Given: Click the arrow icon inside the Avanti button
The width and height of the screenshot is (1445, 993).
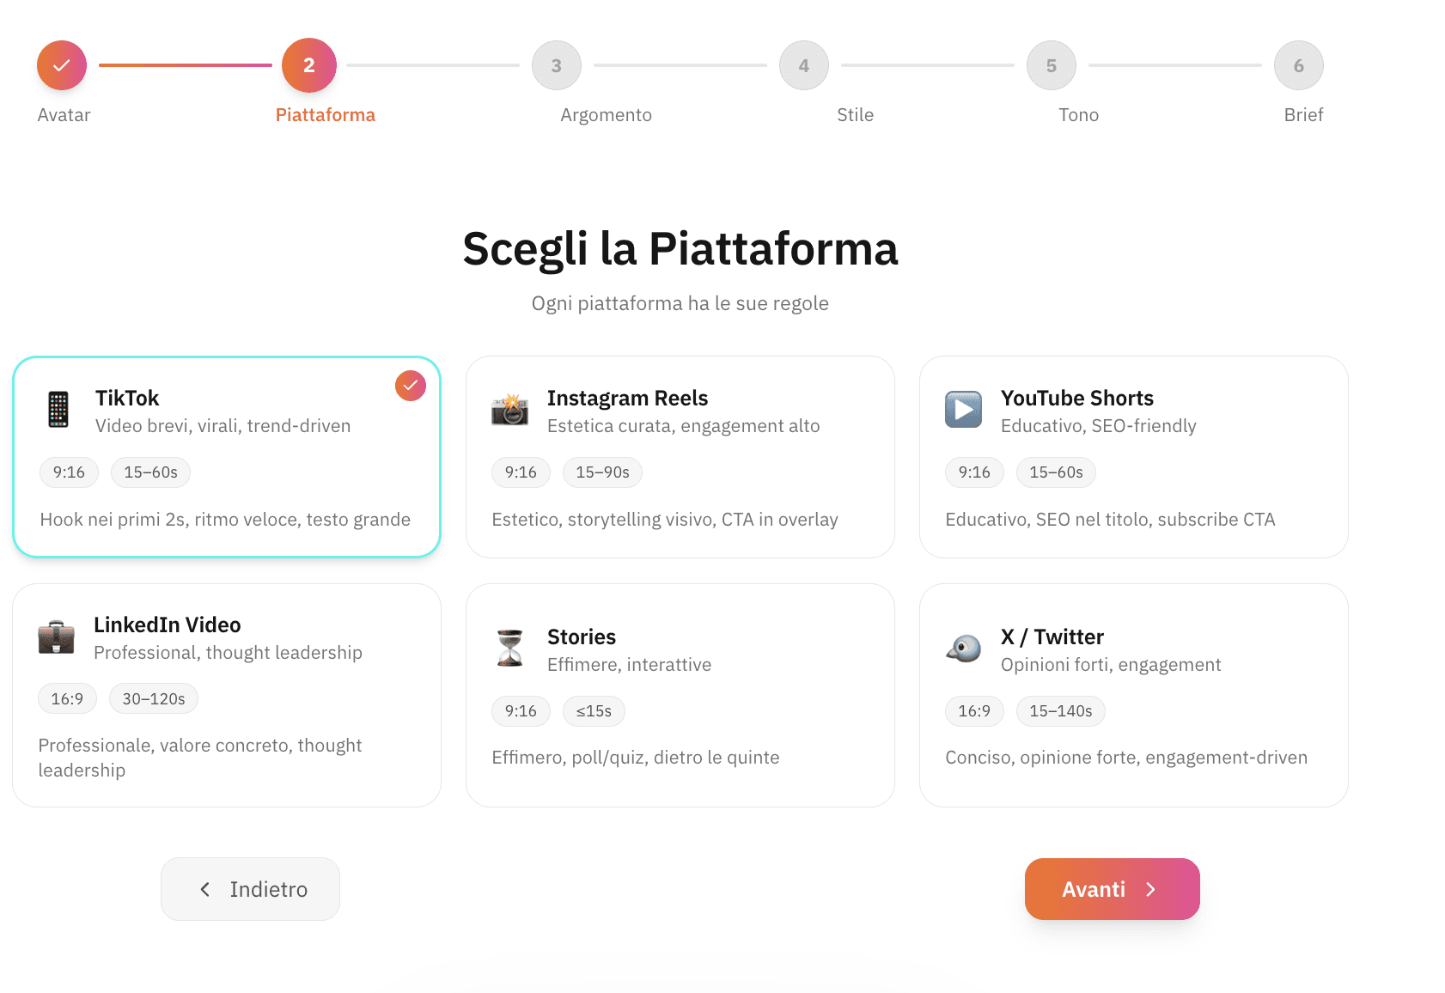Looking at the screenshot, I should coord(1153,889).
